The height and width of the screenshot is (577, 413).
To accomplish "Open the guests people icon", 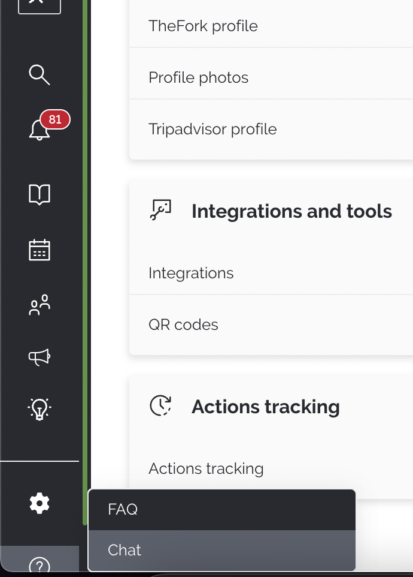I will click(x=40, y=305).
